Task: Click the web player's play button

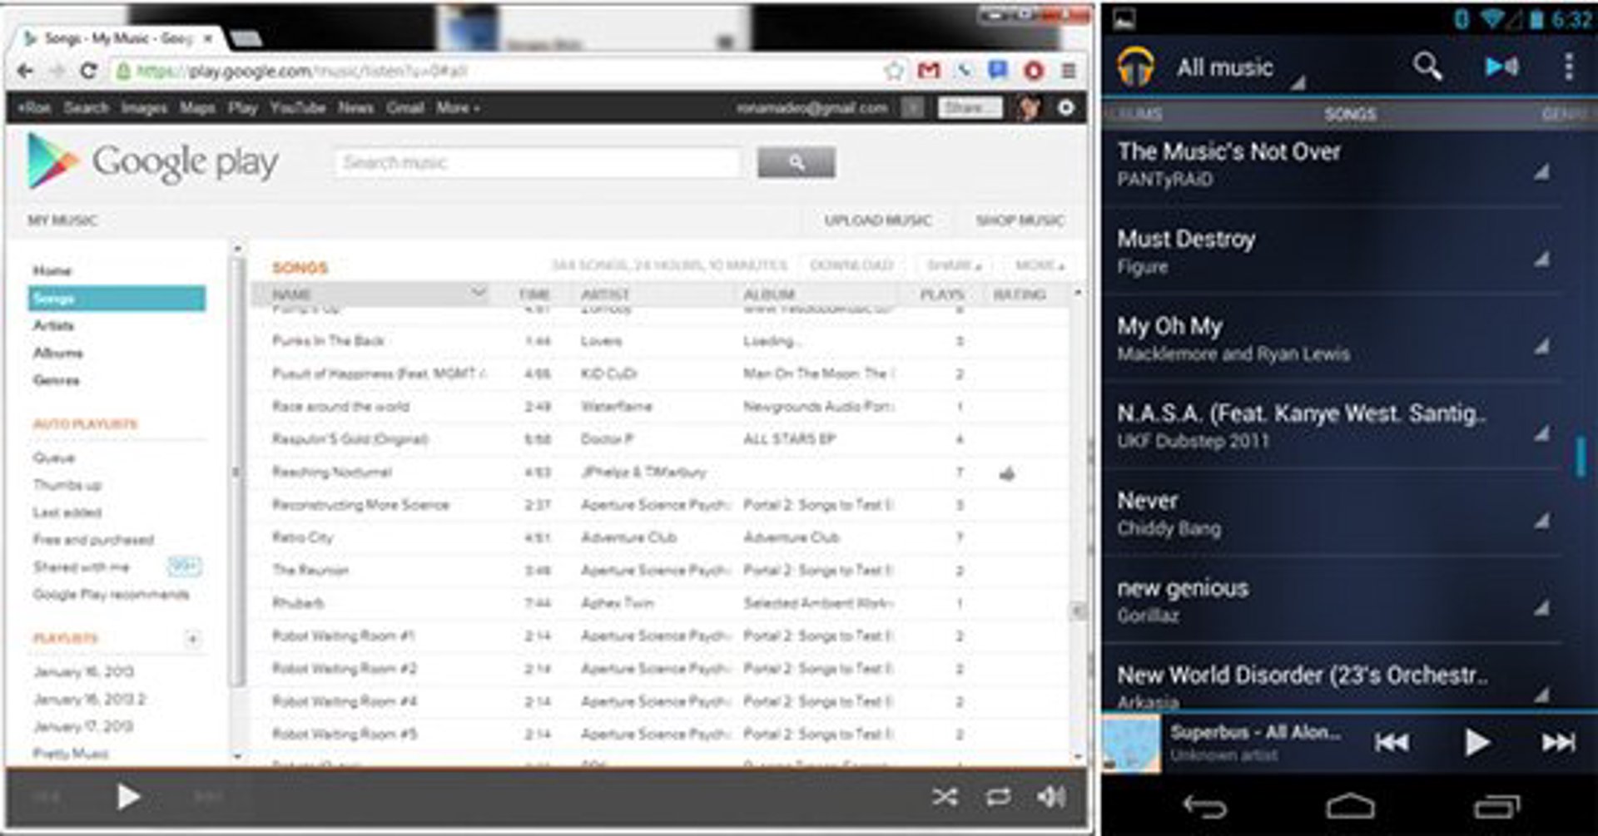Action: point(127,797)
